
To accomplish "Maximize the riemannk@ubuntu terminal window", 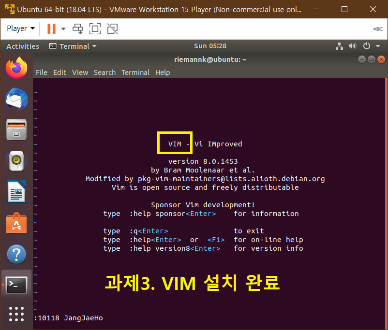I will [x=372, y=59].
